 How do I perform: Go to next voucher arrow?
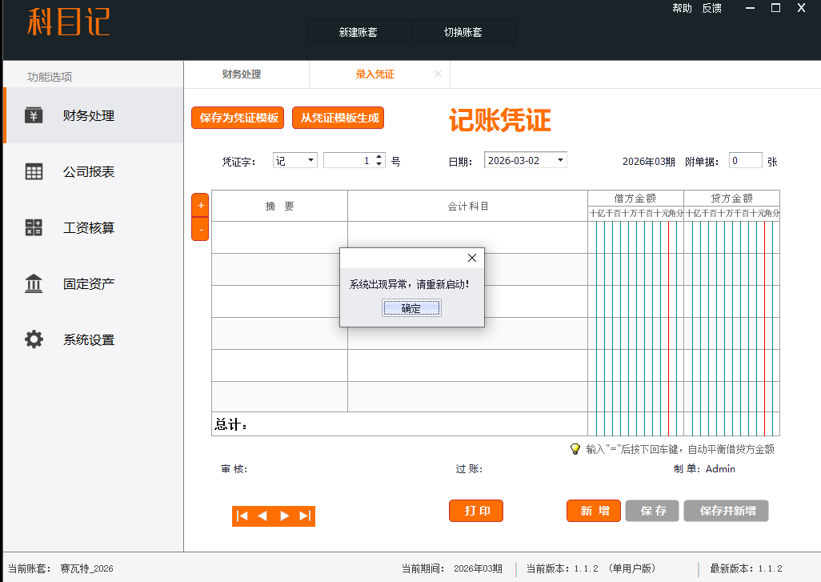coord(284,516)
